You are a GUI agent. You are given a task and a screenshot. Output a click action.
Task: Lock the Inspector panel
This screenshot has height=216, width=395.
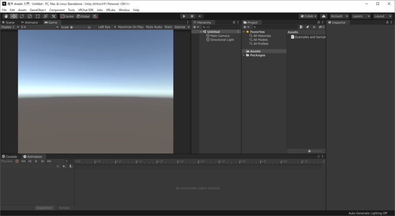tap(387, 23)
